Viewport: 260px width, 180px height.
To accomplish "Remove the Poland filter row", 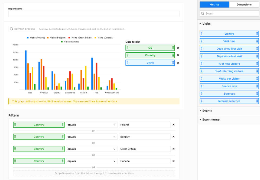I will (173, 125).
